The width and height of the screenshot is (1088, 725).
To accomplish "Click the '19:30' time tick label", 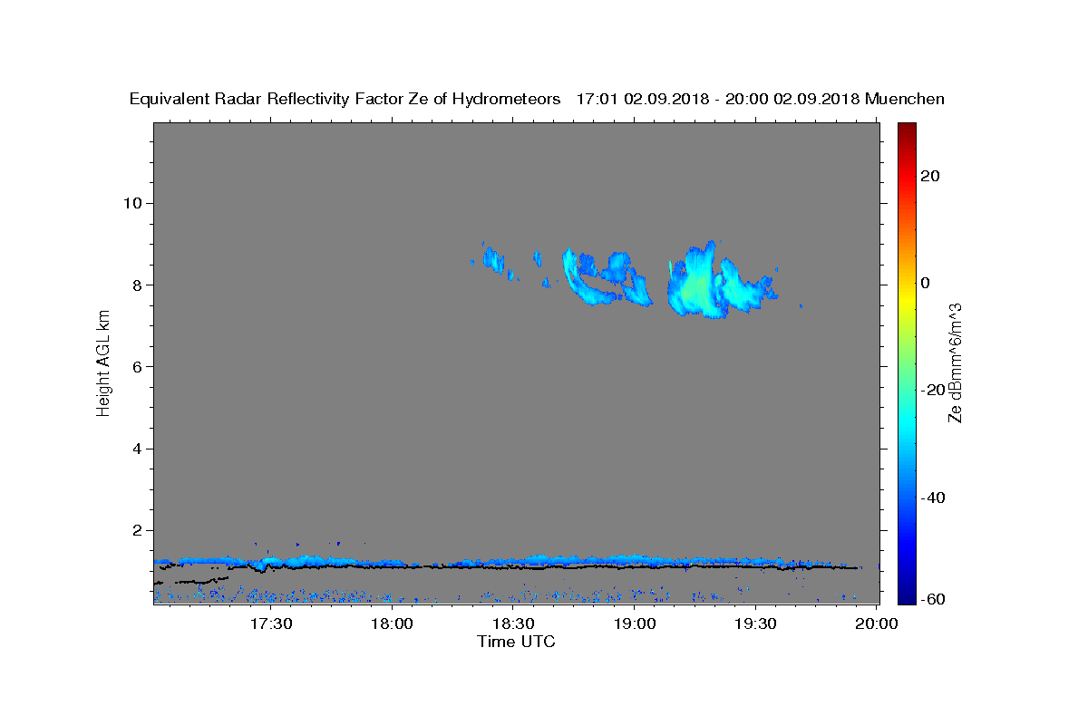I will tap(756, 623).
